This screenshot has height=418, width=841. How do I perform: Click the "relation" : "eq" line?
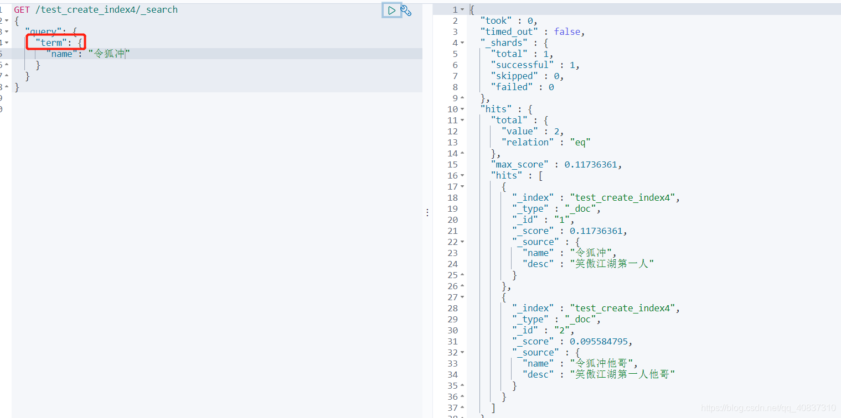546,142
